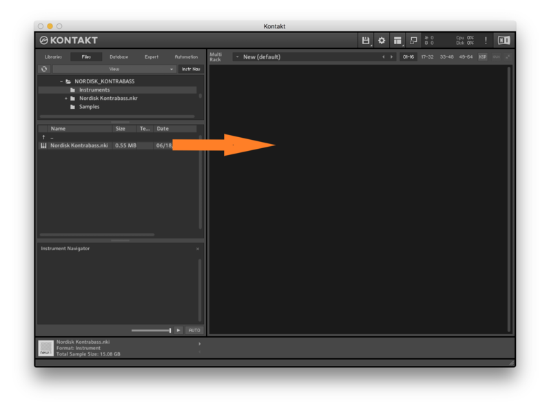Play the audition preview button
This screenshot has width=551, height=410.
pos(178,330)
